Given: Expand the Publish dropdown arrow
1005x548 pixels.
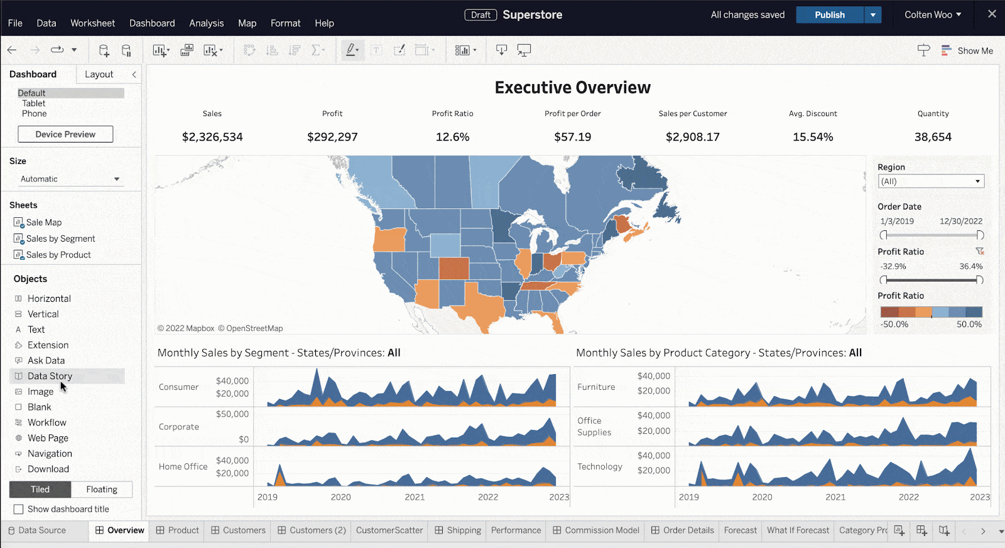Looking at the screenshot, I should click(x=873, y=15).
